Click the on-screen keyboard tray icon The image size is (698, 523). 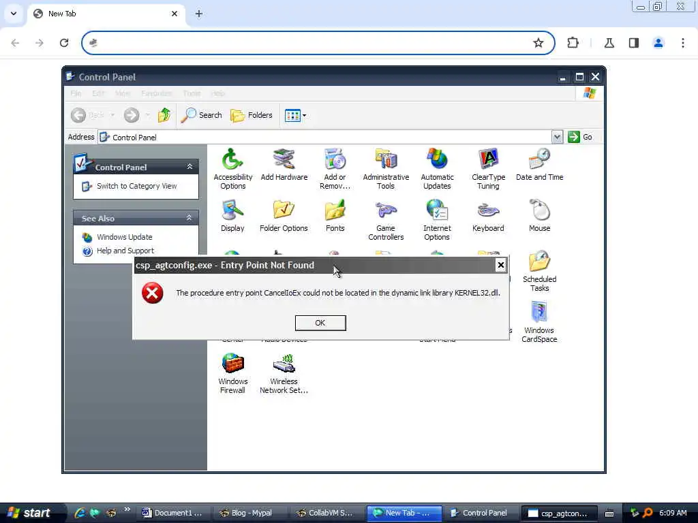coord(609,513)
